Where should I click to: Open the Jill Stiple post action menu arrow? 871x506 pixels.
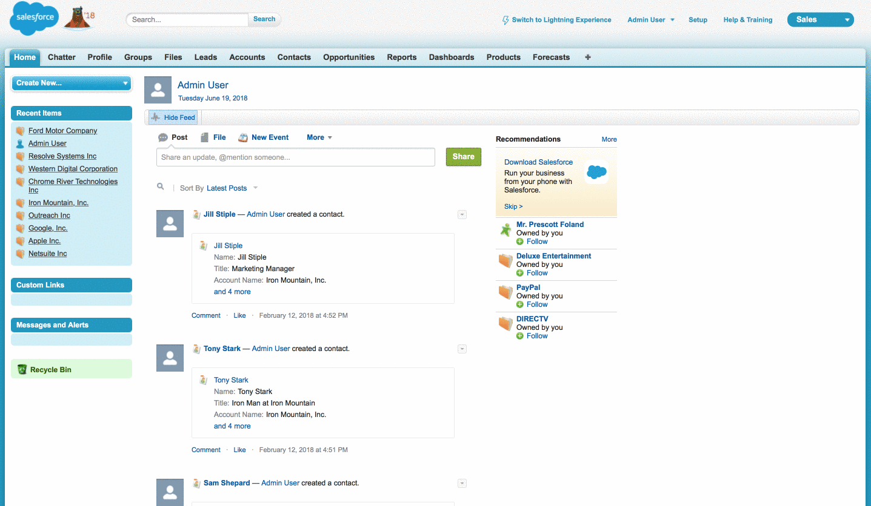462,214
